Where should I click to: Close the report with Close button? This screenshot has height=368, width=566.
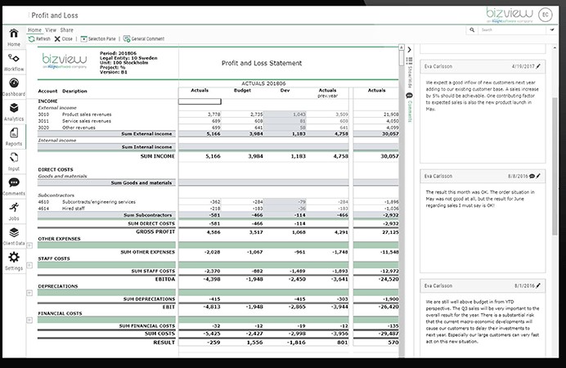(x=64, y=38)
